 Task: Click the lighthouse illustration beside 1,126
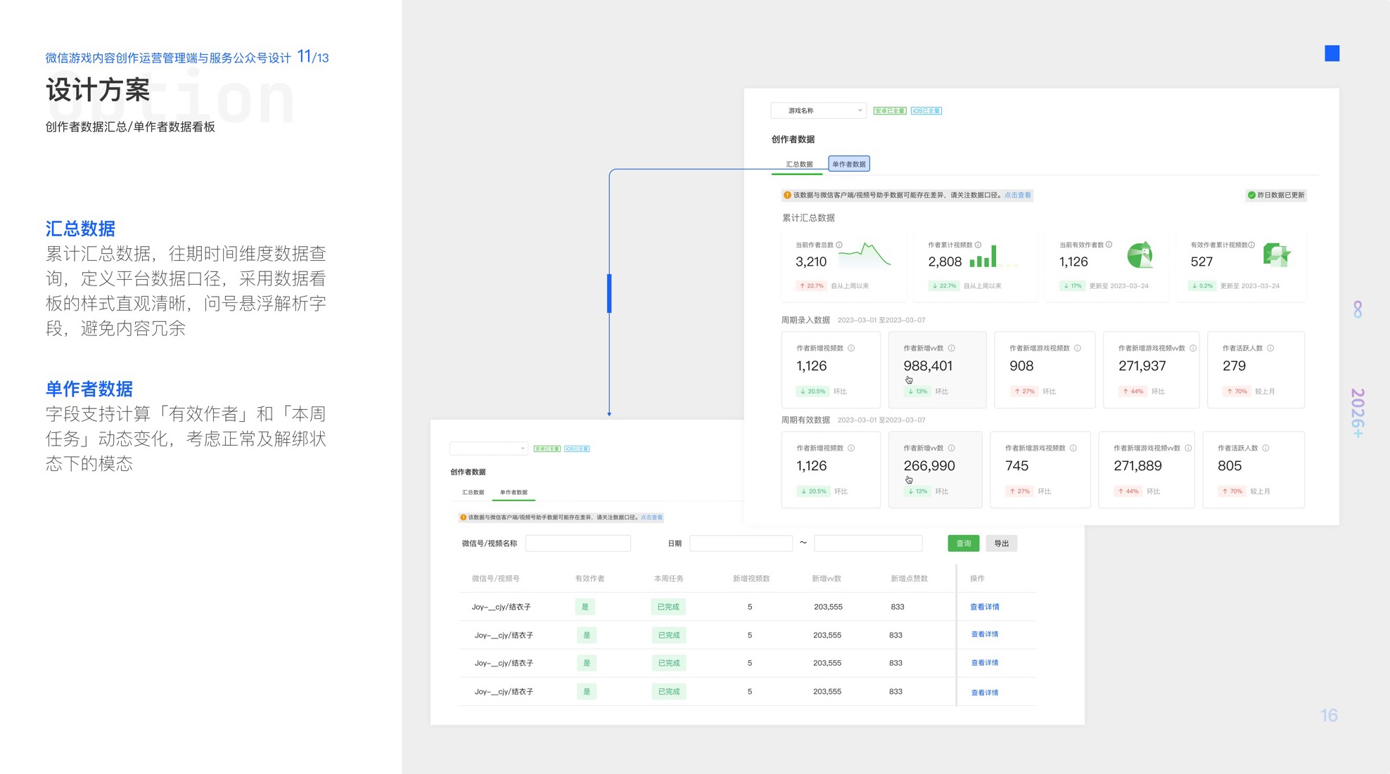pyautogui.click(x=1140, y=254)
